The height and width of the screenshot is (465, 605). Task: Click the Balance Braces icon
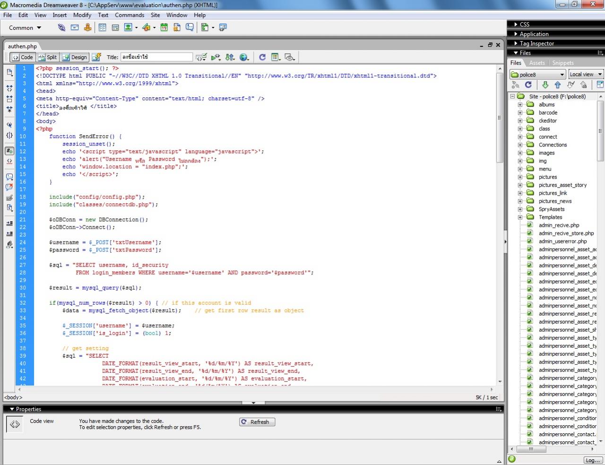click(9, 135)
